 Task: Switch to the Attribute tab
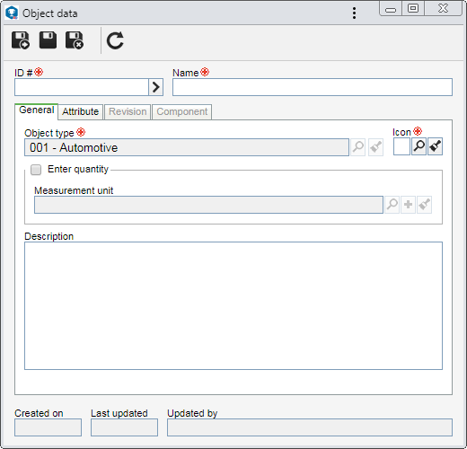tap(80, 111)
